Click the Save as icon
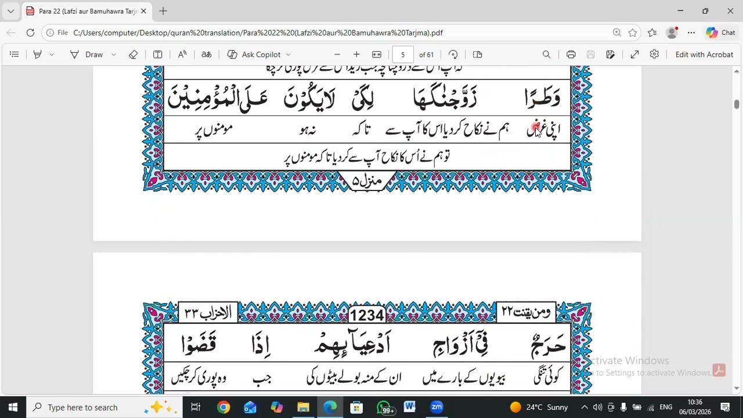Screen dimensions: 743x418 pyautogui.click(x=611, y=55)
